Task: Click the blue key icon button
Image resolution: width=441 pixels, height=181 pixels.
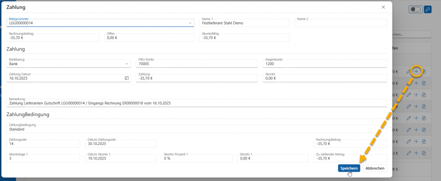Action: [x=428, y=9]
